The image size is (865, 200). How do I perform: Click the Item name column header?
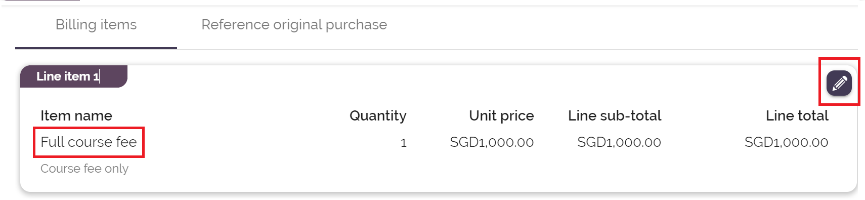(76, 116)
